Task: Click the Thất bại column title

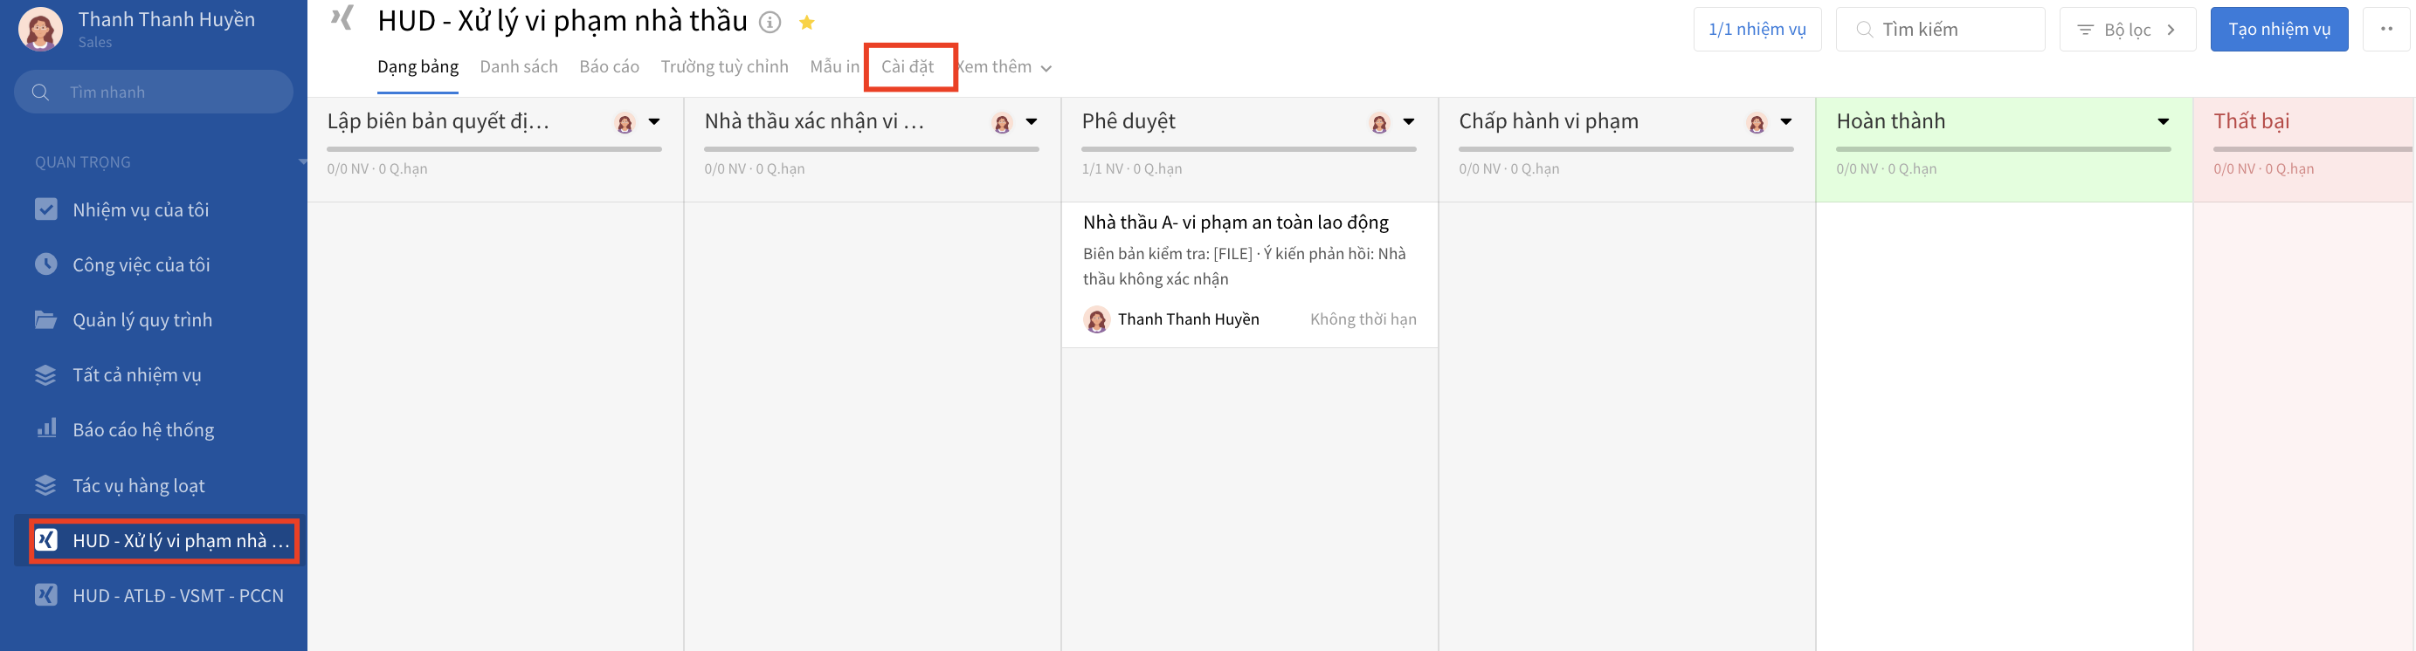Action: tap(2251, 120)
